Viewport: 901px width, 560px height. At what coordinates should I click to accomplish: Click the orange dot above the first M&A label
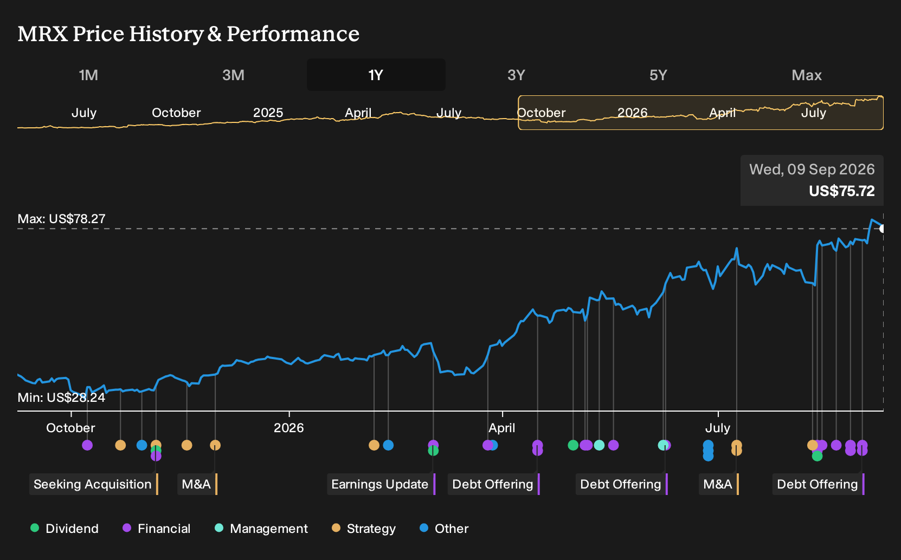click(x=215, y=445)
